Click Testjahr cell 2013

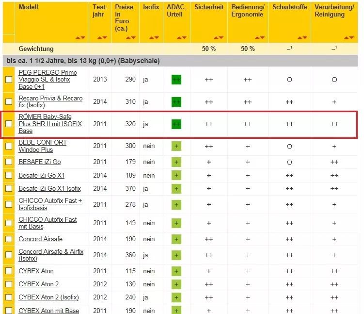100,80
